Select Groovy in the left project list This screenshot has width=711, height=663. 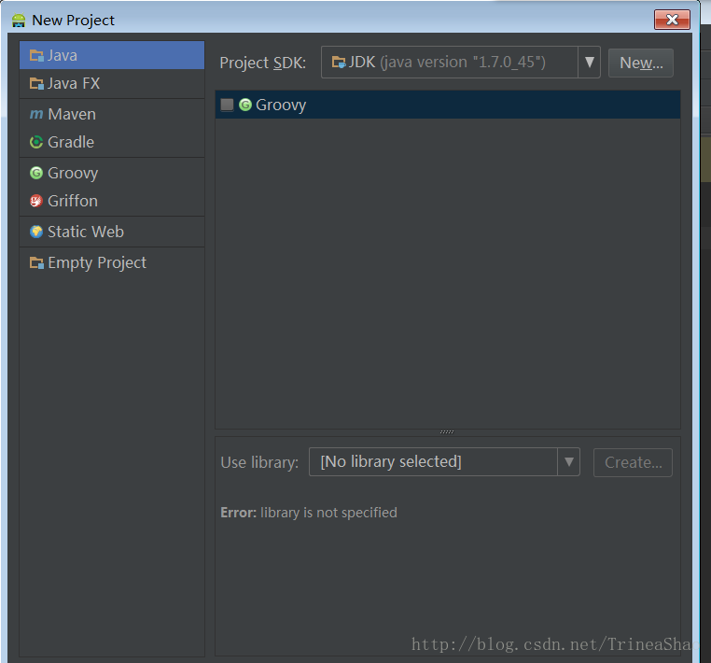(x=112, y=173)
